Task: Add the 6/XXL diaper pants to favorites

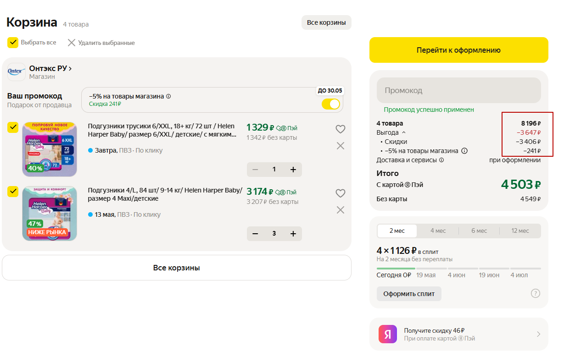Action: (340, 129)
